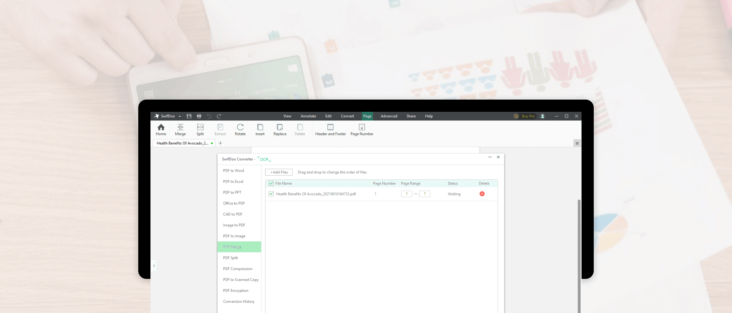Viewport: 732px width, 313px height.
Task: Expand the left side panel arrow
Action: [154, 265]
